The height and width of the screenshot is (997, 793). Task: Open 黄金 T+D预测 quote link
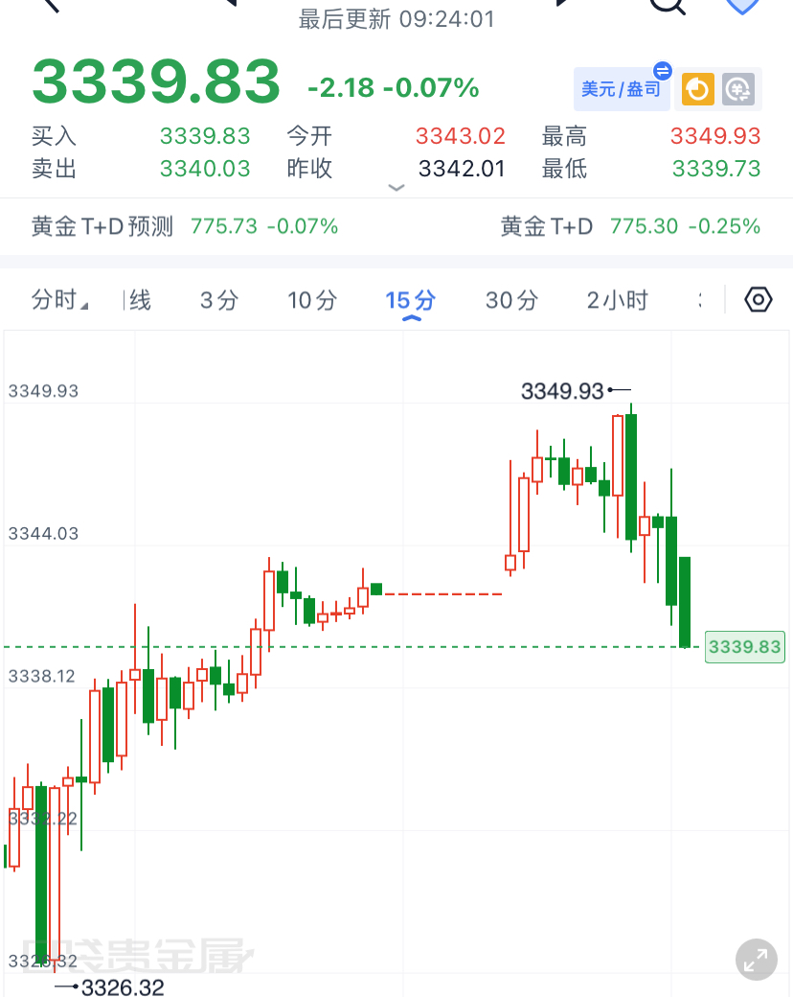185,226
